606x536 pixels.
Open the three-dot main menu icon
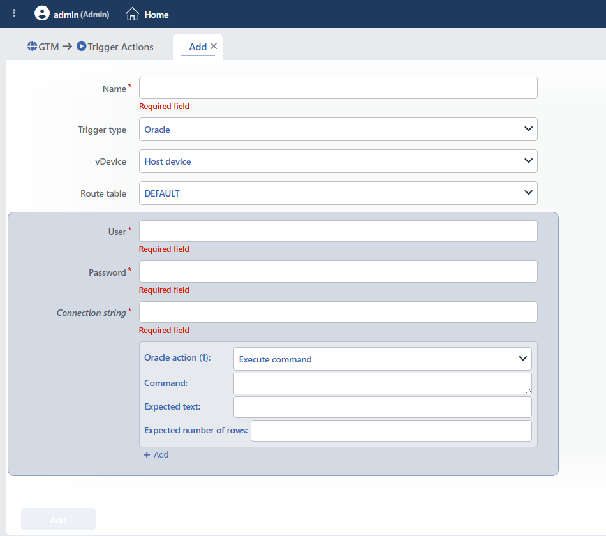pos(14,13)
